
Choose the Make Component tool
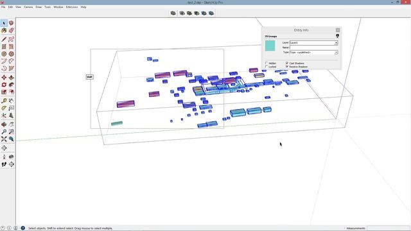coord(12,23)
